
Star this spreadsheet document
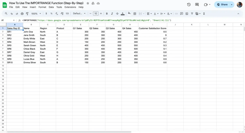click(88, 3)
